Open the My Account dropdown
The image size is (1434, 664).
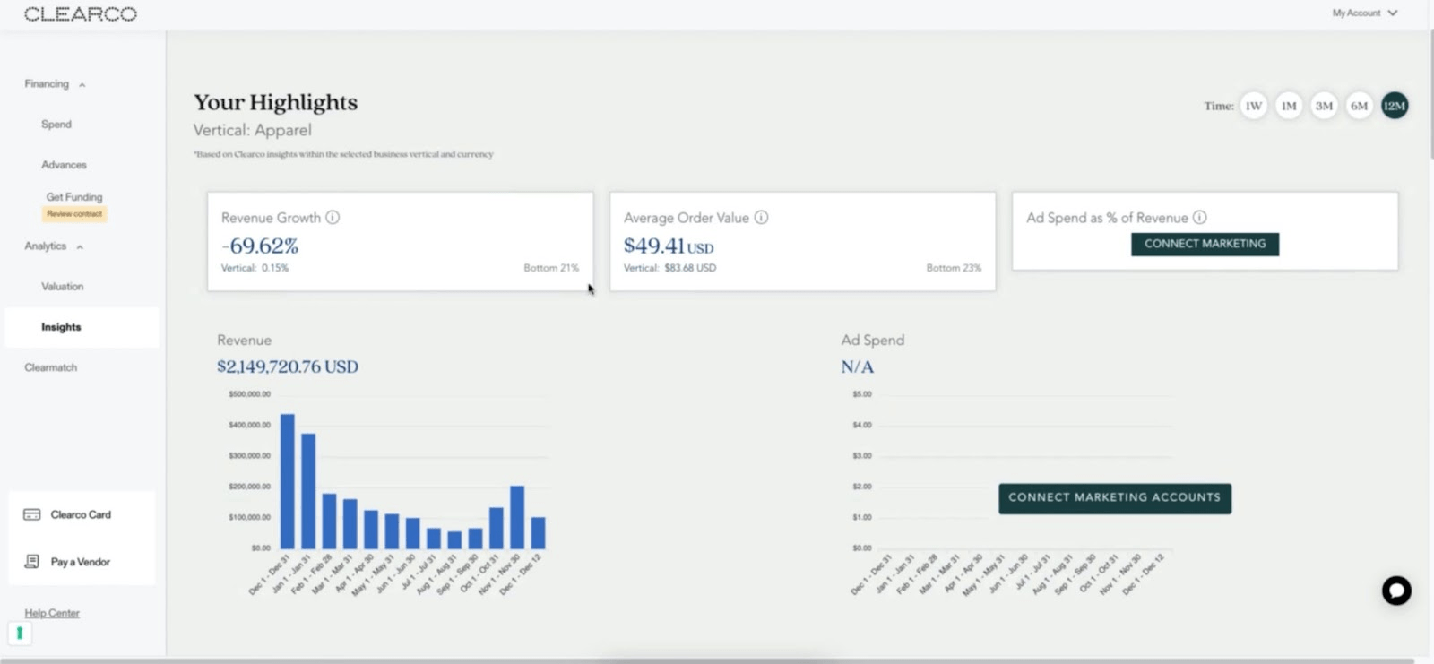(x=1364, y=13)
